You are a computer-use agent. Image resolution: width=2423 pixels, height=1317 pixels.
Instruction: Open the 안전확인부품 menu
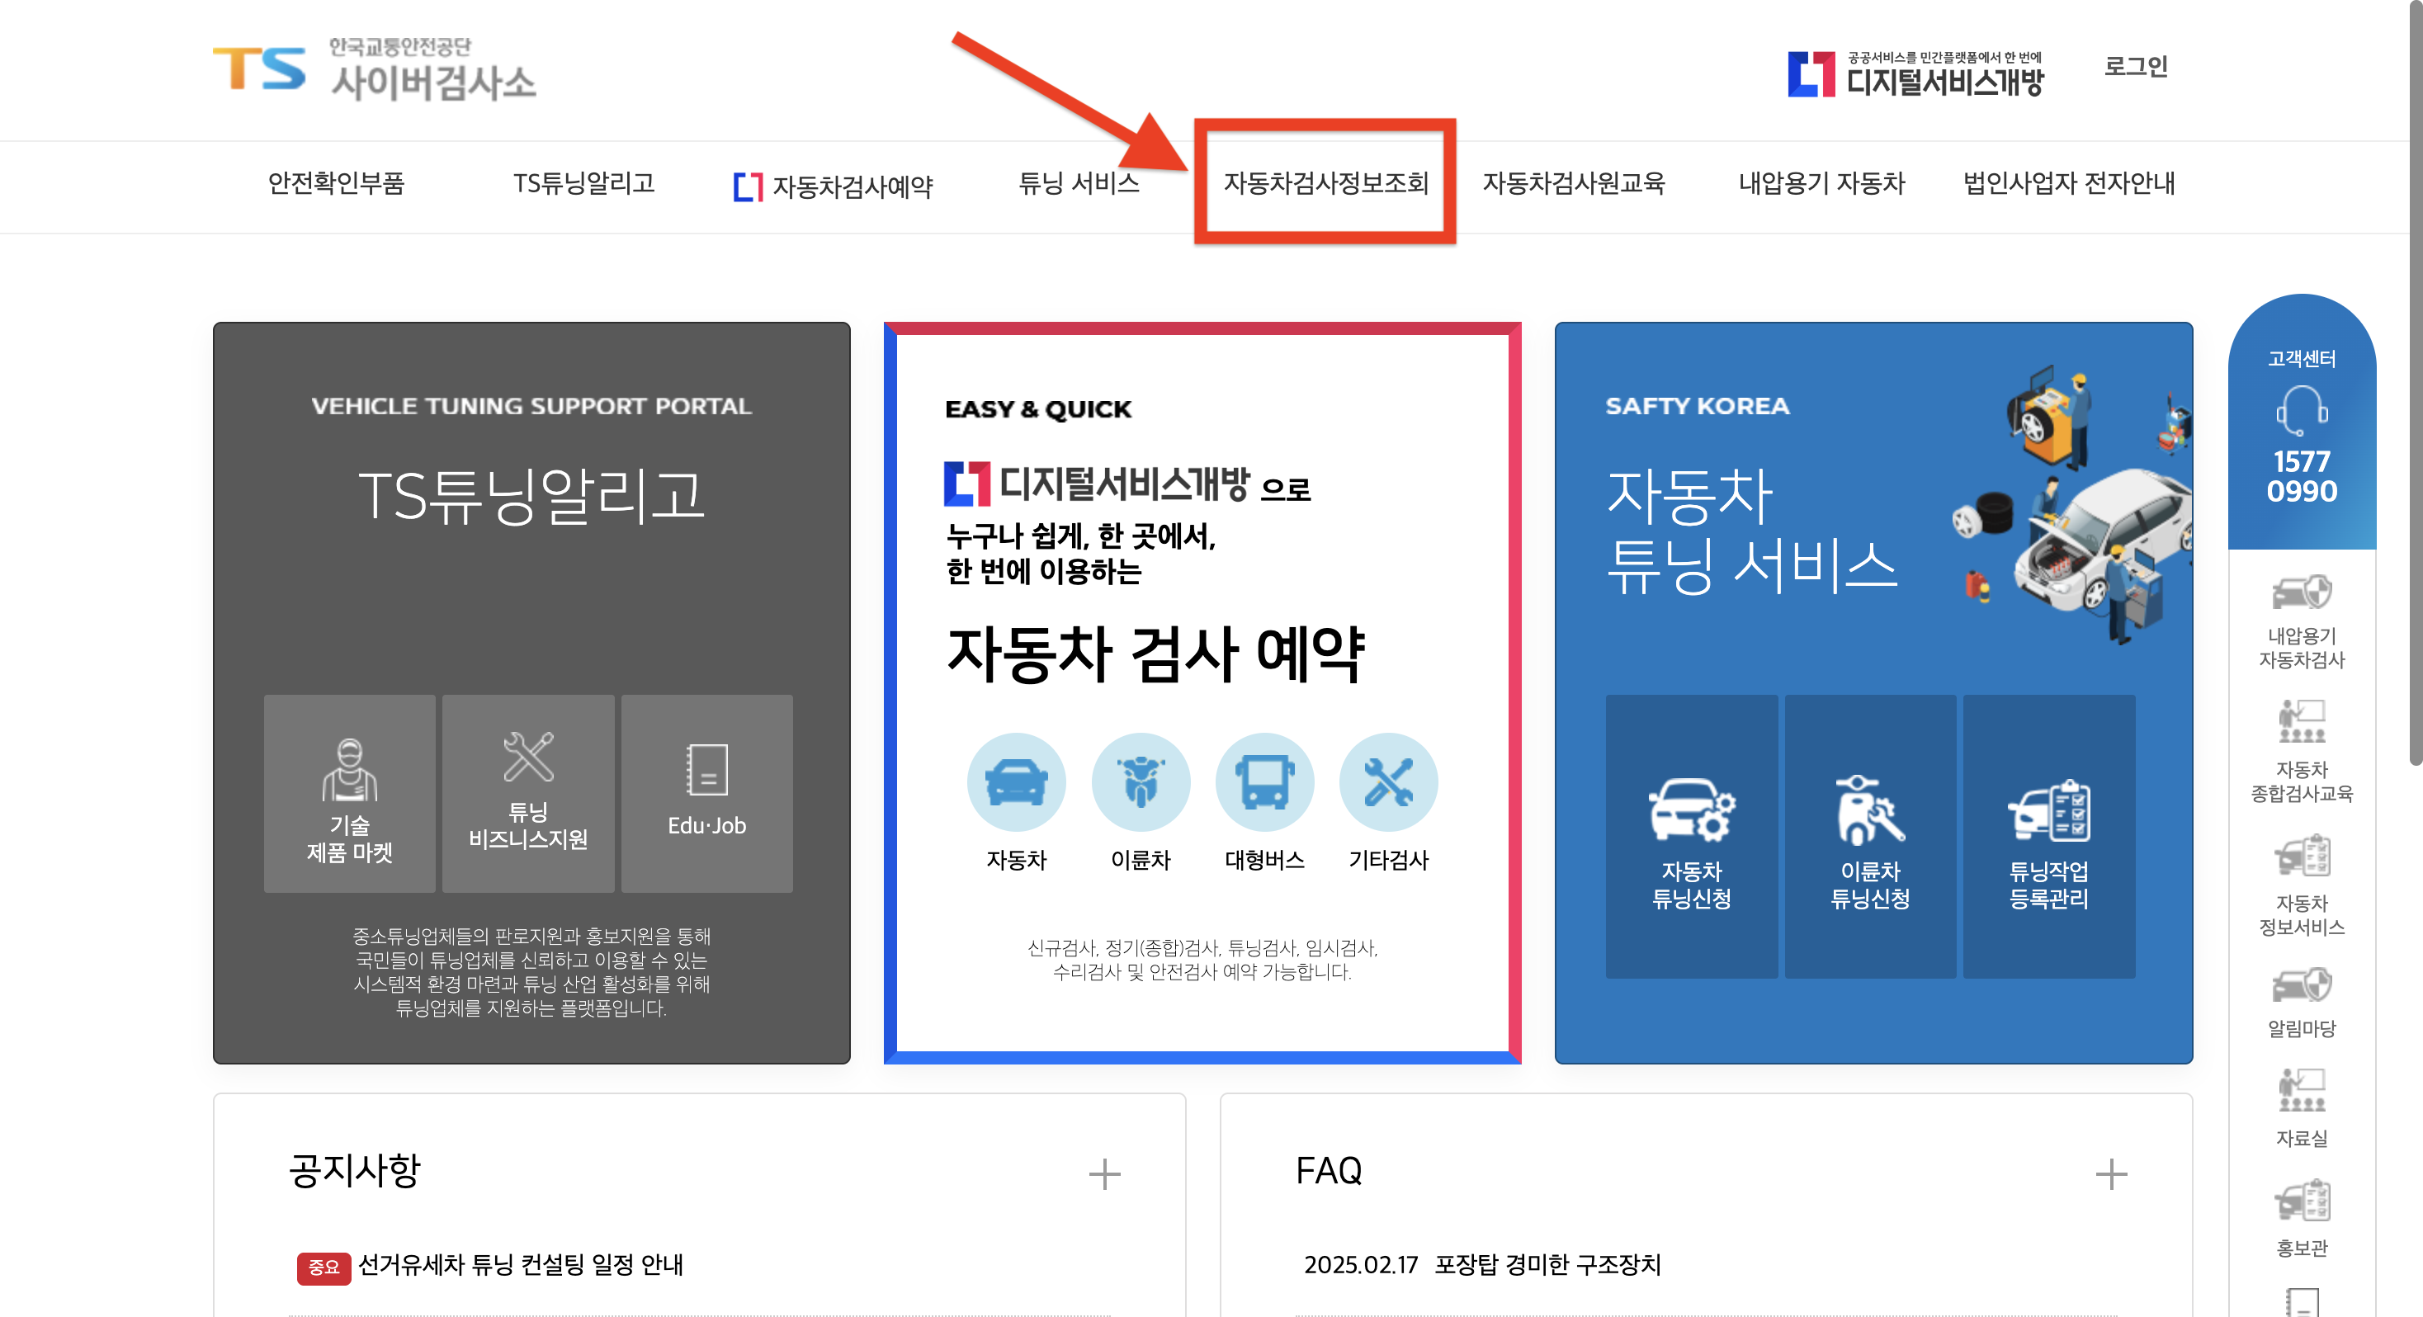(x=338, y=186)
